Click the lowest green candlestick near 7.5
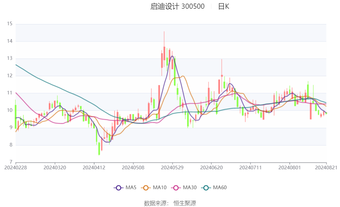This screenshot has height=207, width=340. (99, 149)
